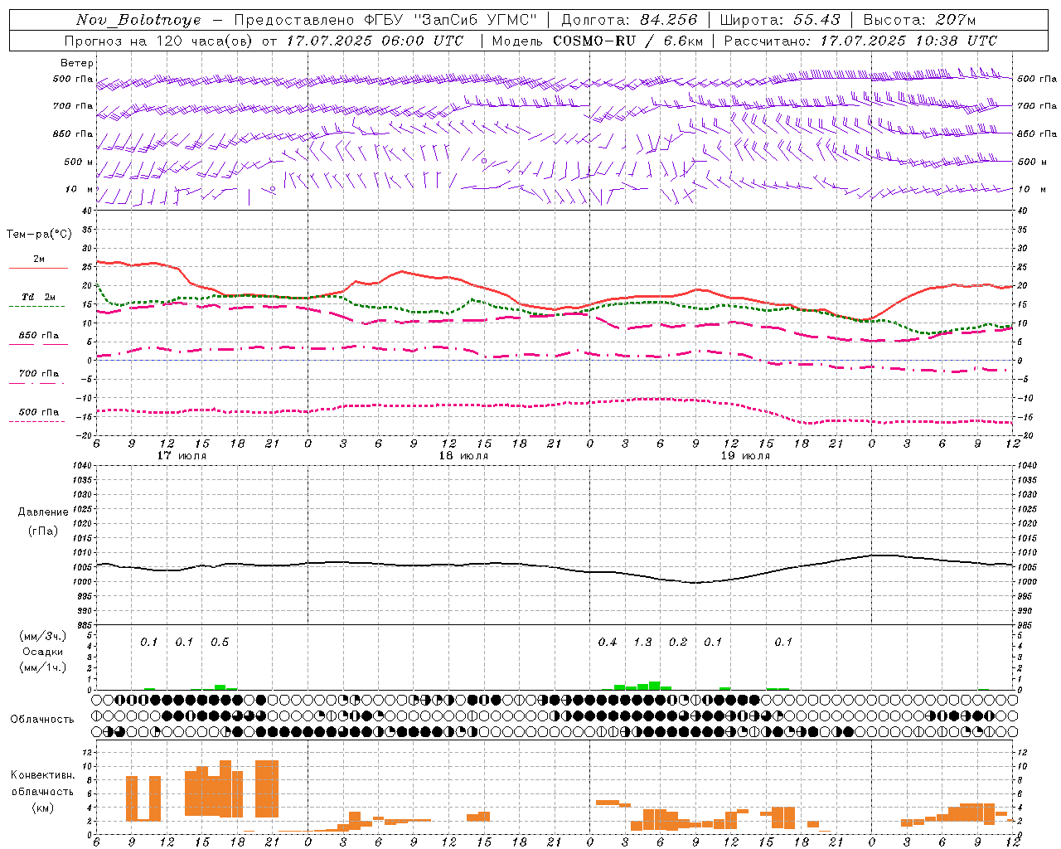Click the 500 м wind level label on left
Image resolution: width=1061 pixels, height=849 pixels.
[x=80, y=162]
